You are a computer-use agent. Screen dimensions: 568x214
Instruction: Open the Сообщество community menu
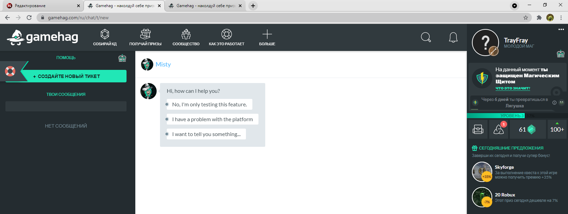(x=186, y=37)
